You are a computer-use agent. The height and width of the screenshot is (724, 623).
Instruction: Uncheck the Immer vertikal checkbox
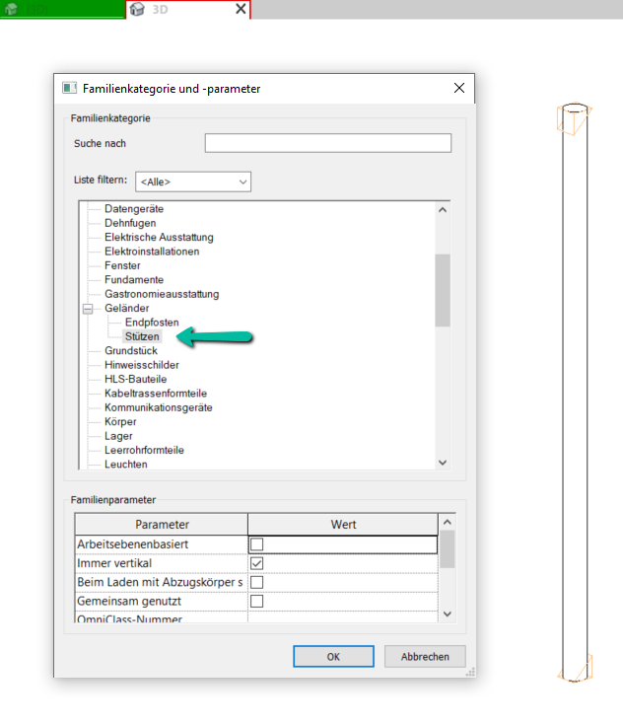(x=257, y=563)
